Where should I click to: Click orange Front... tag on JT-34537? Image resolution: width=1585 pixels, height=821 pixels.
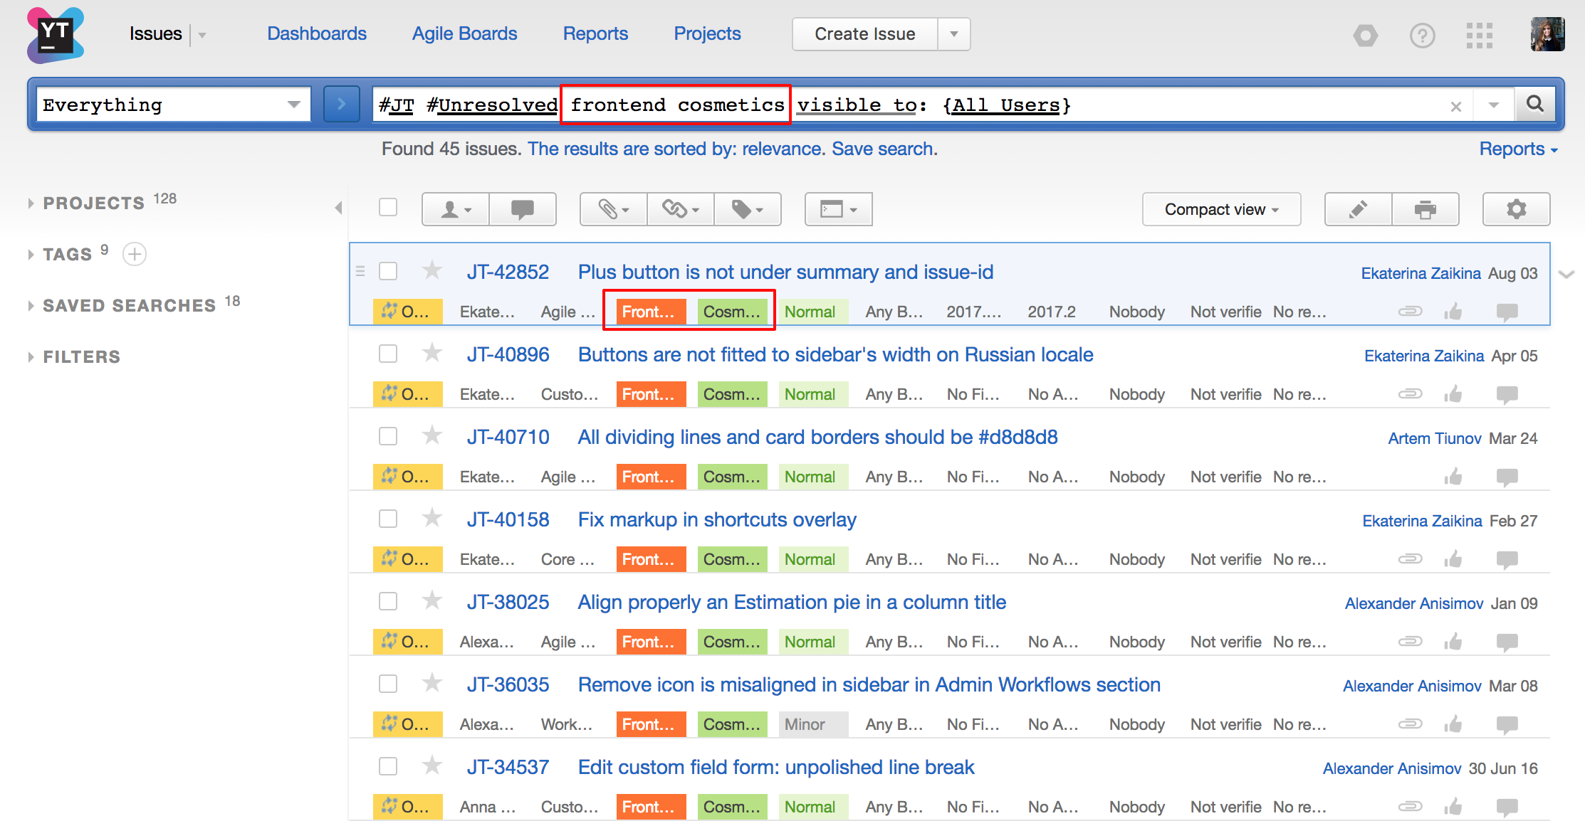650,807
